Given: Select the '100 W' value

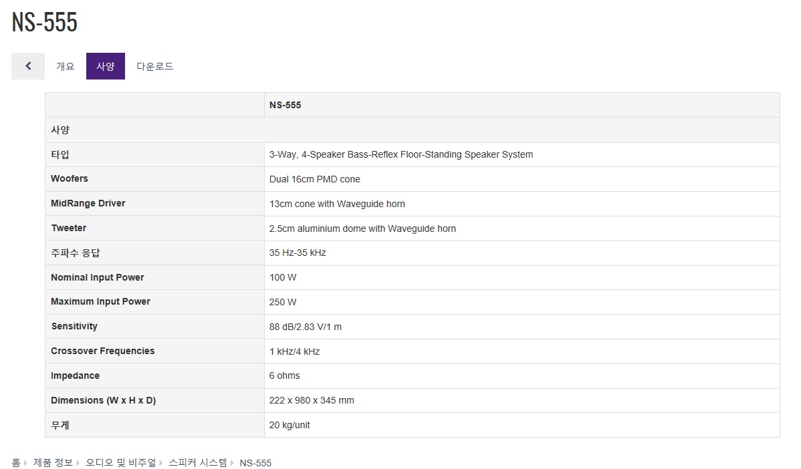Looking at the screenshot, I should pos(283,278).
